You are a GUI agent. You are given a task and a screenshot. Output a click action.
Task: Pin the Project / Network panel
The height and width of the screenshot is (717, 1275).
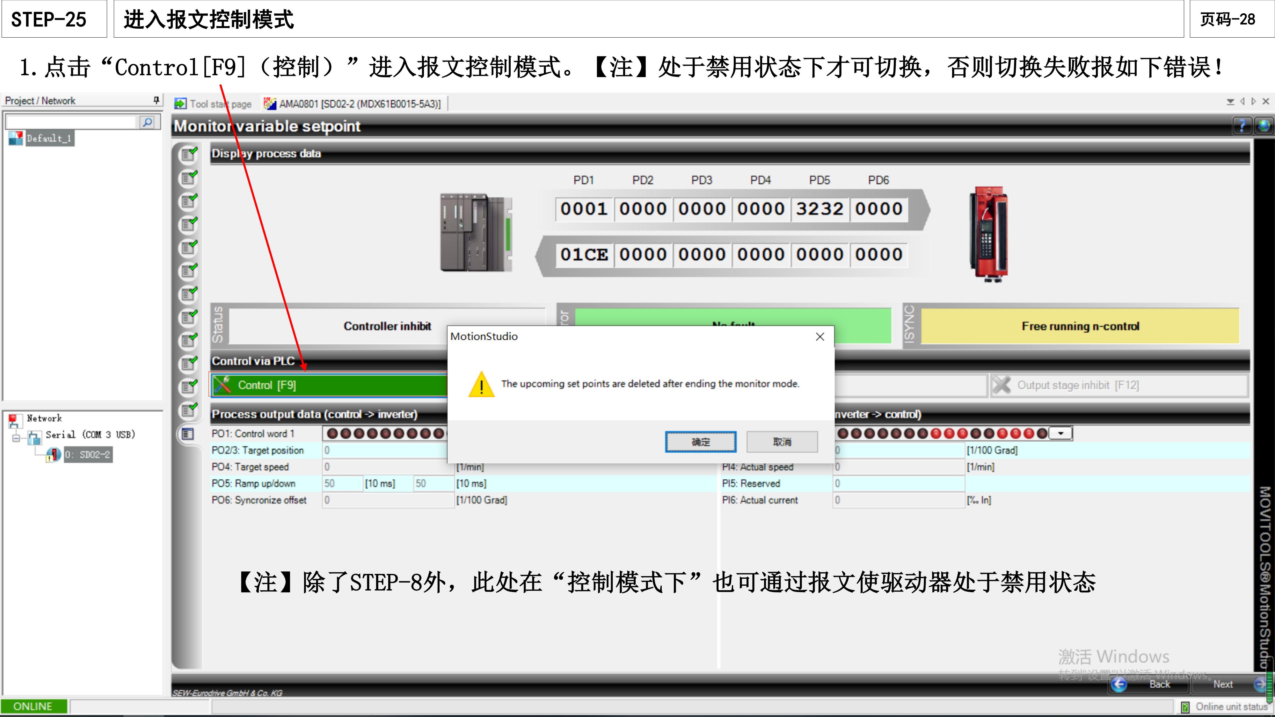[x=157, y=100]
